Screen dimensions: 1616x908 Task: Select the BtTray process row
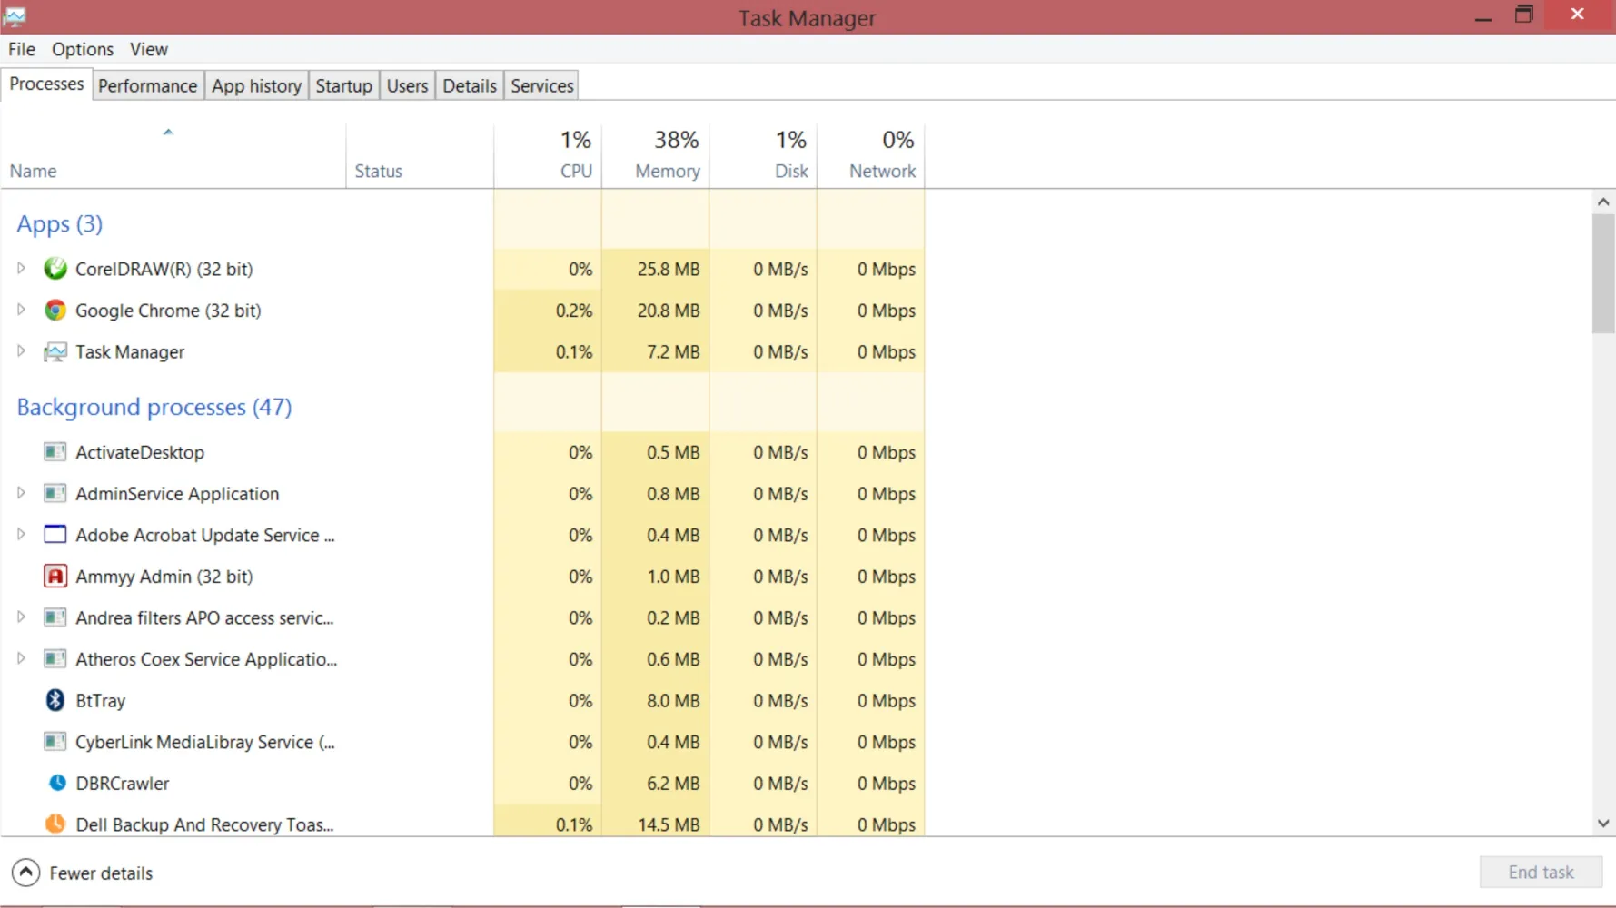pyautogui.click(x=462, y=700)
